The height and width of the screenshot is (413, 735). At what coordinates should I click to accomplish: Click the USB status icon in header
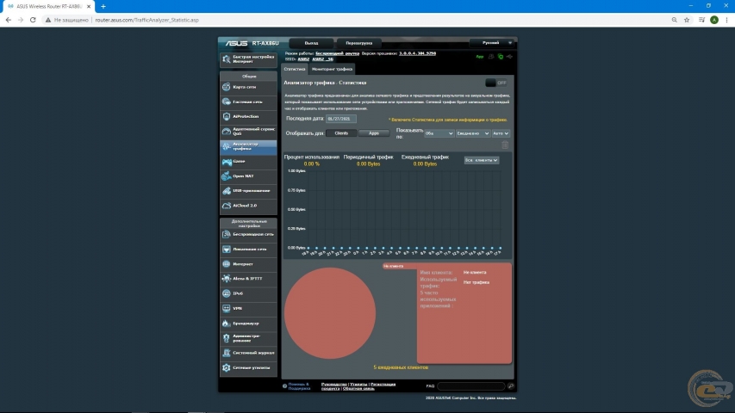pos(509,57)
